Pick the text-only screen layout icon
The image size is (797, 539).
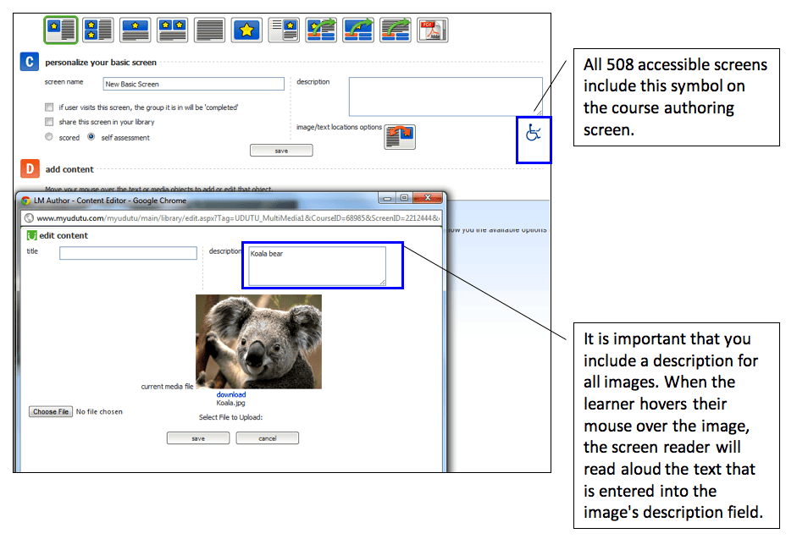(209, 30)
